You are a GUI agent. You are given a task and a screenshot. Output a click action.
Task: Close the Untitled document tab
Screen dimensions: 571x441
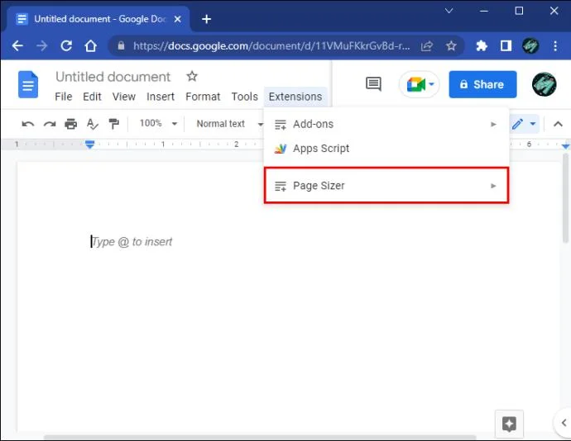click(178, 19)
